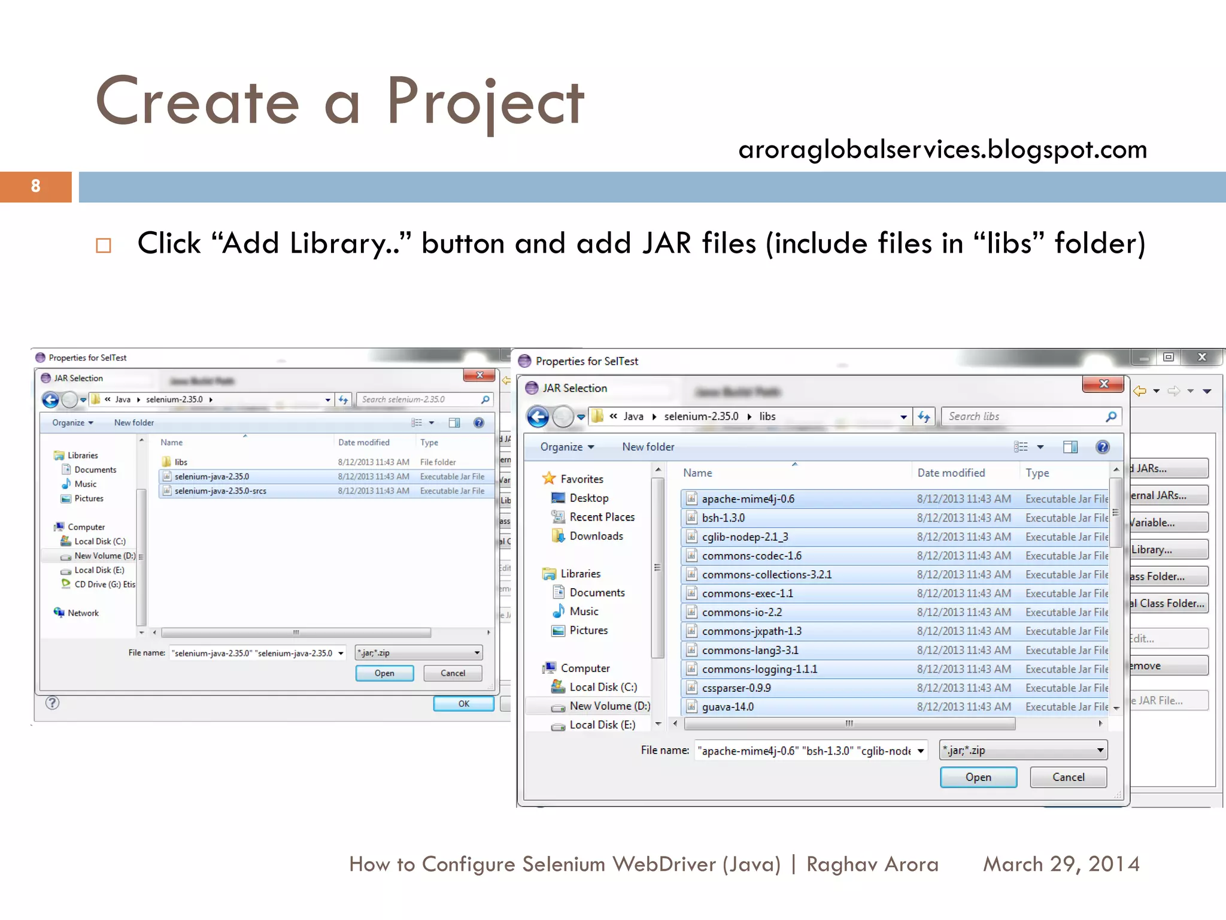Select the cssparser-0.9.9 jar file
Screen dimensions: 1226x920
pos(895,688)
